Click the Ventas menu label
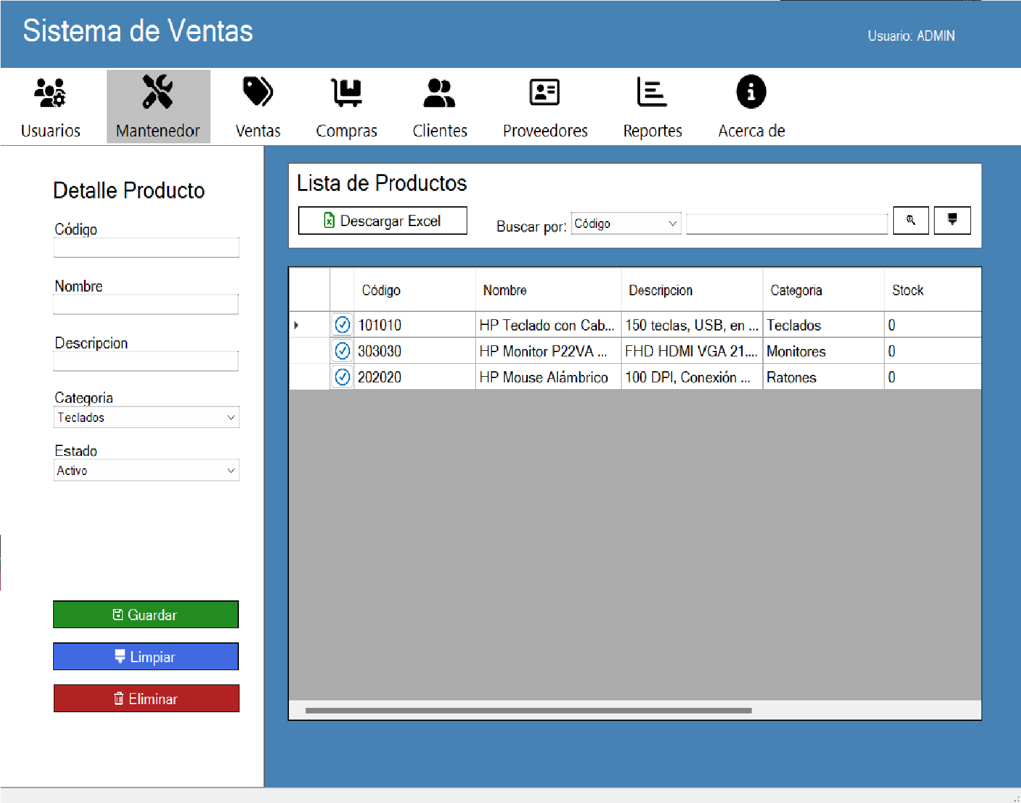Viewport: 1021px width, 803px height. 258,131
